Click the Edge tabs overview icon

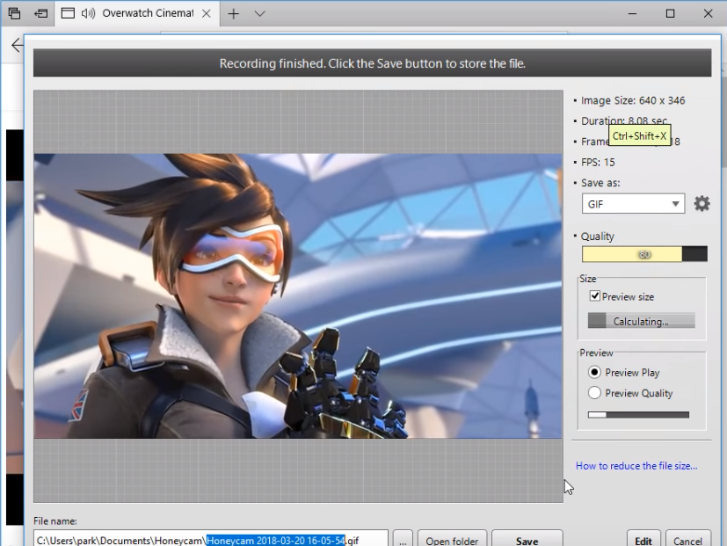[14, 13]
